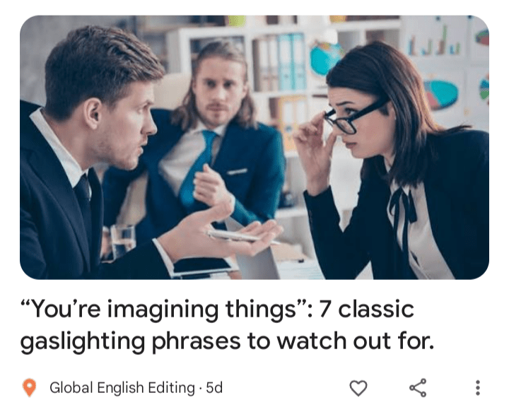Open the three-dot more options menu
The image size is (509, 417).
(x=477, y=388)
